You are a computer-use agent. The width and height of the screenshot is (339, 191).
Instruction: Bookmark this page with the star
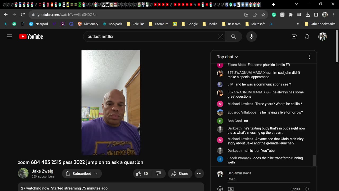point(263,15)
